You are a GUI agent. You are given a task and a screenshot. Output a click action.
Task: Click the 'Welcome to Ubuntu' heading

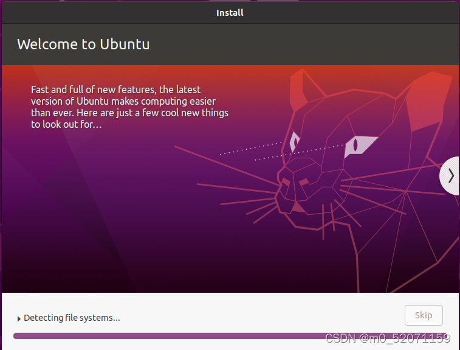83,44
